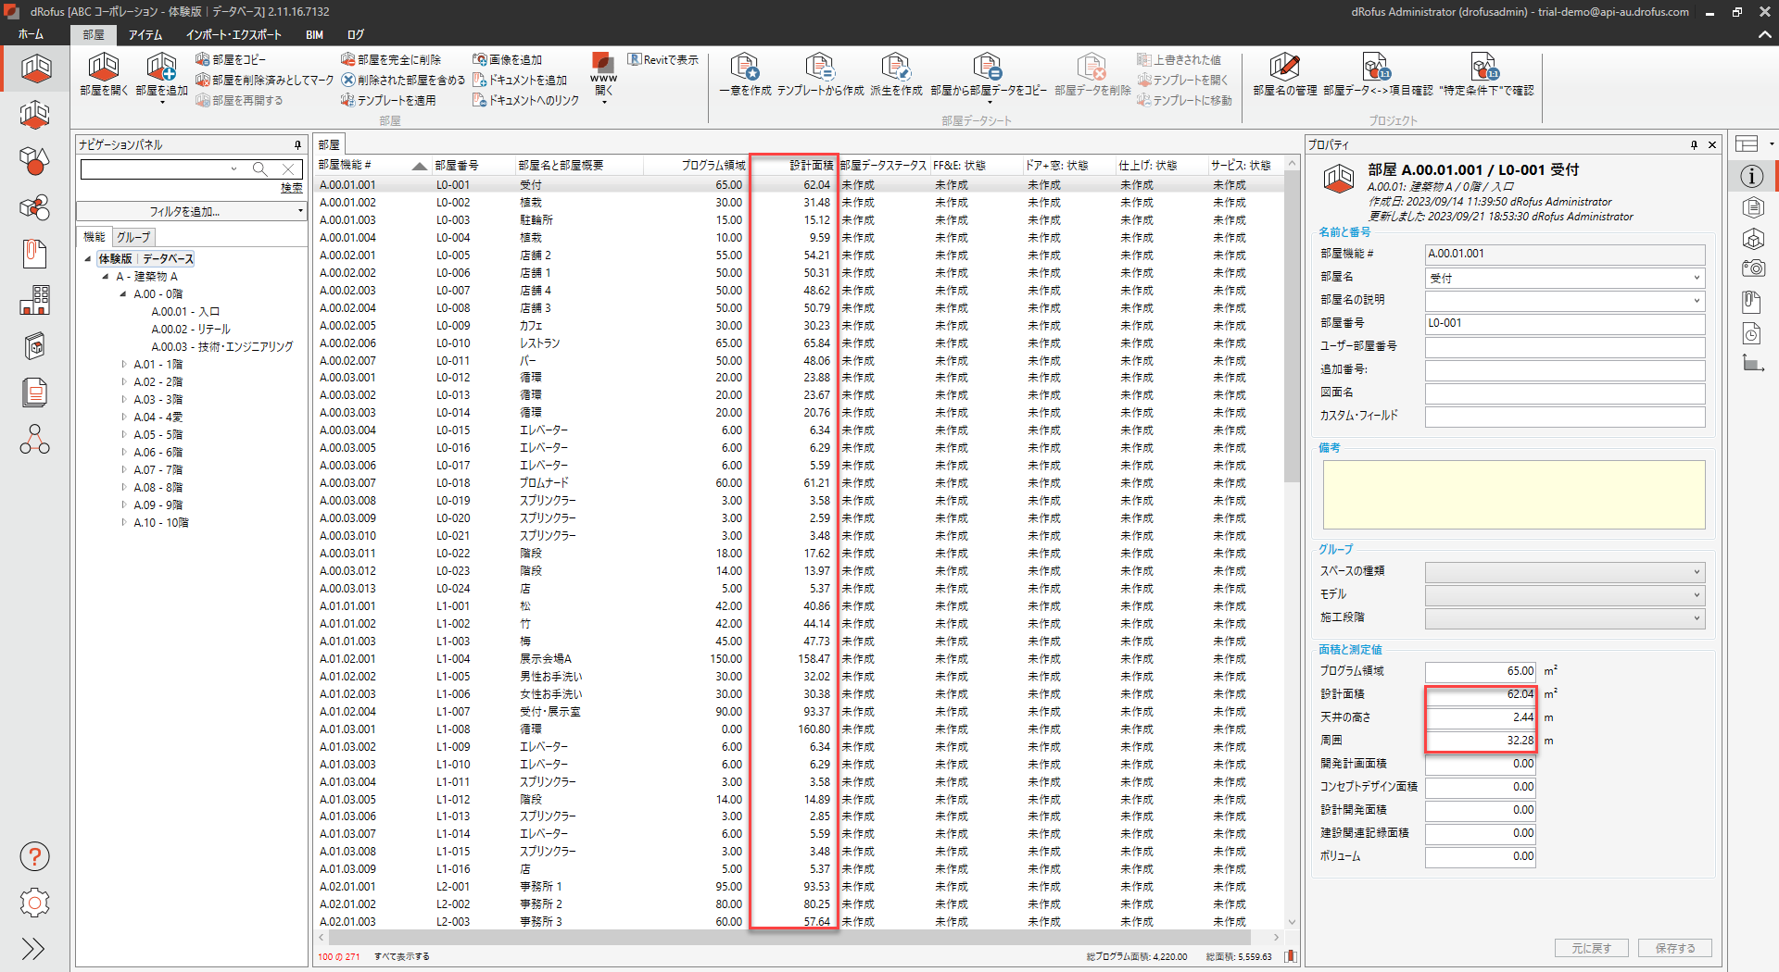
Task: Open the フィルタを追加 dropdown
Action: tap(191, 212)
